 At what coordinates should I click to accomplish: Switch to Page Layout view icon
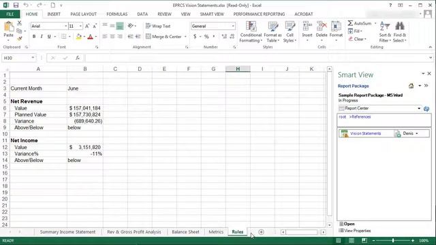pos(352,240)
